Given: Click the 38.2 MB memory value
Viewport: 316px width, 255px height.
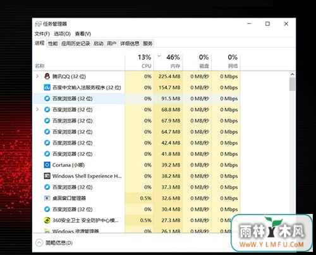Looking at the screenshot, I should (x=171, y=176).
